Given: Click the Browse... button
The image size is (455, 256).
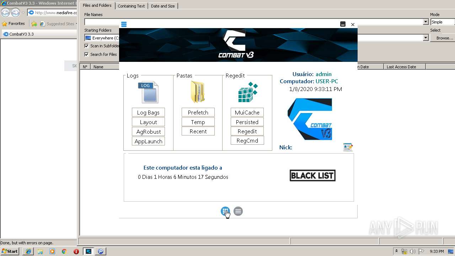Looking at the screenshot, I should point(443,38).
